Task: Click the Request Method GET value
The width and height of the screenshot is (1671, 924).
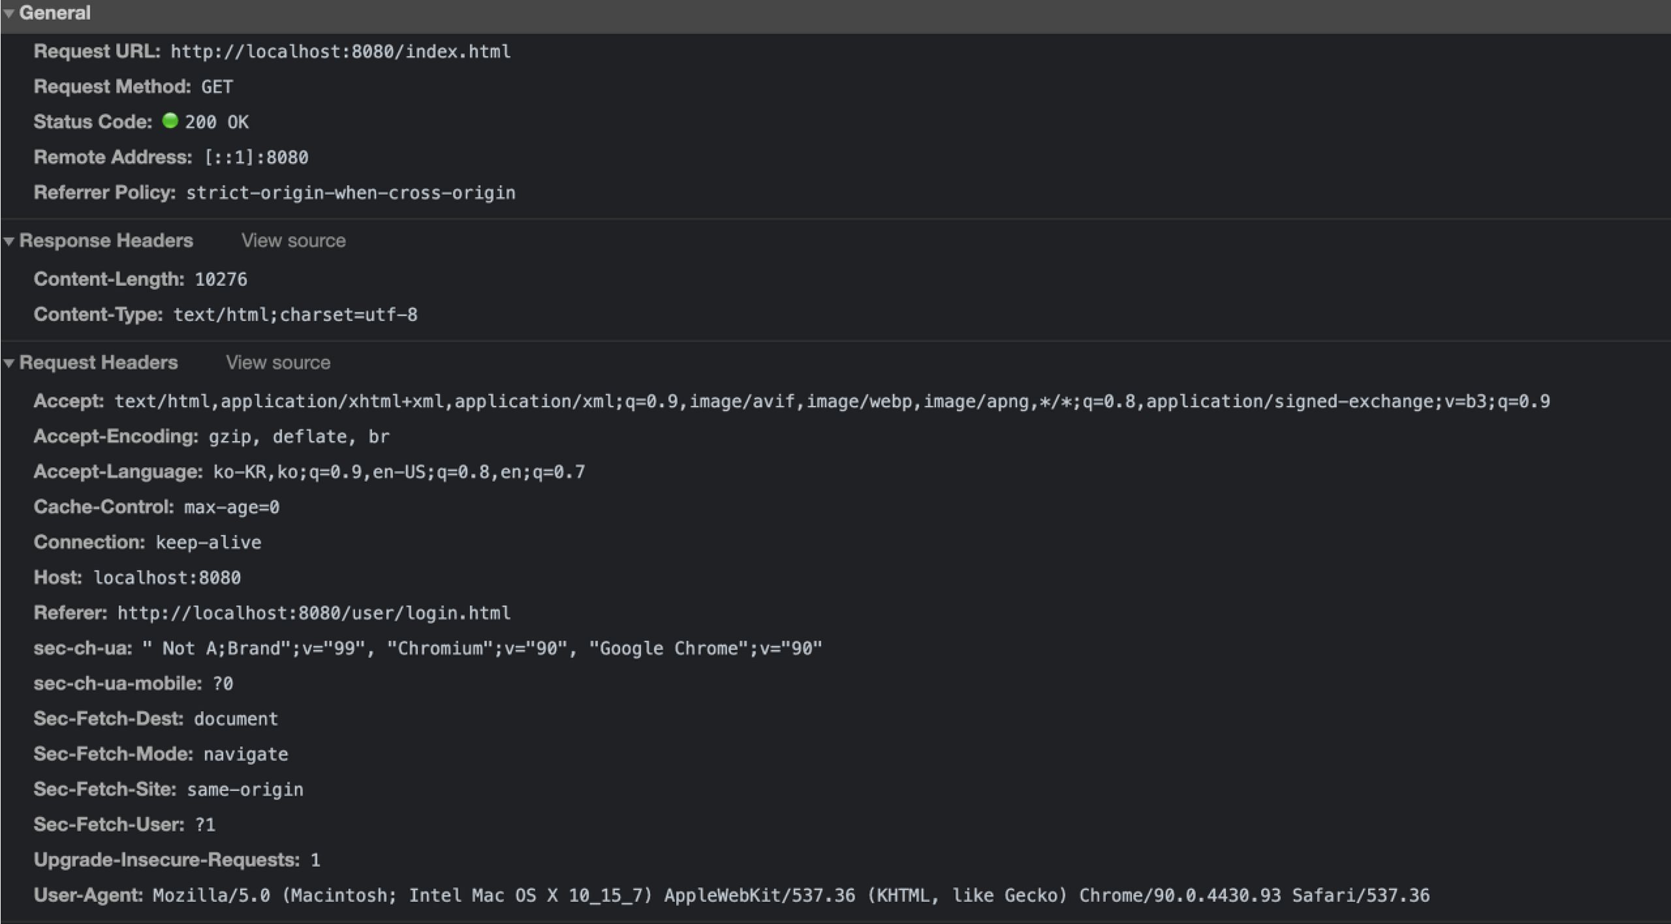Action: [217, 87]
